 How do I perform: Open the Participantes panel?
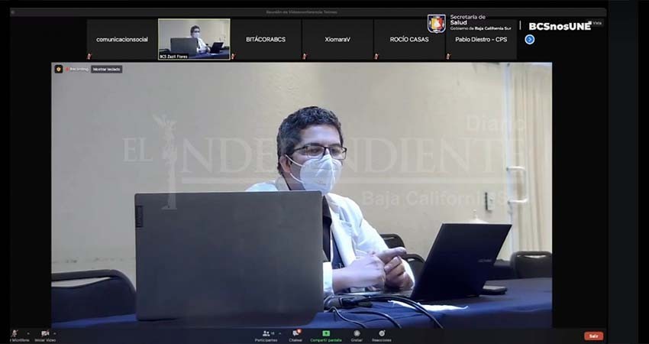coord(267,334)
